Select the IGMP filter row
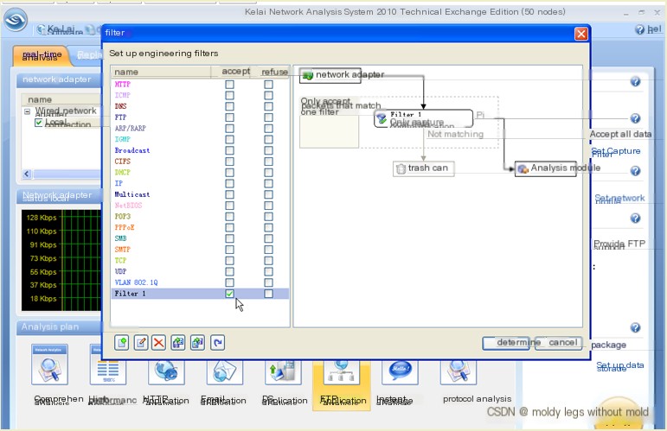 200,139
